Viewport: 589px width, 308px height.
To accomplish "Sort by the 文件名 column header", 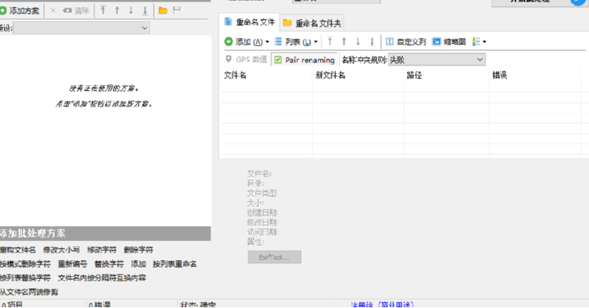I will [266, 75].
